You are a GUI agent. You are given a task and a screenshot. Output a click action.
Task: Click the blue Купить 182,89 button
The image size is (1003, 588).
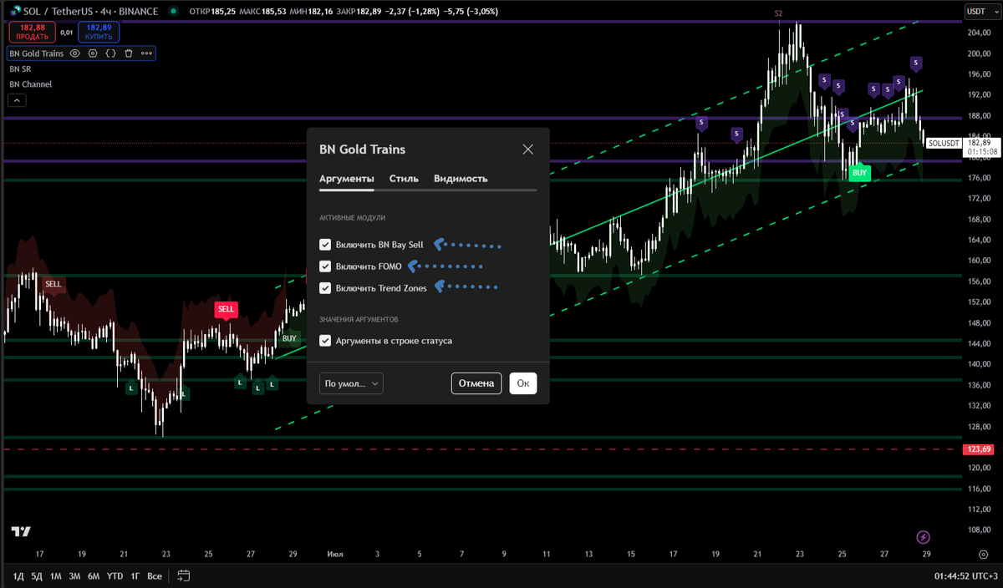coord(99,32)
